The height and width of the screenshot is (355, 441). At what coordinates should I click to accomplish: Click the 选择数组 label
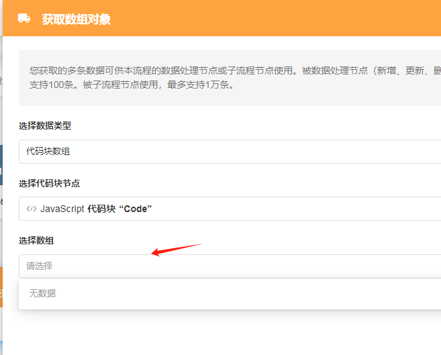(x=36, y=241)
